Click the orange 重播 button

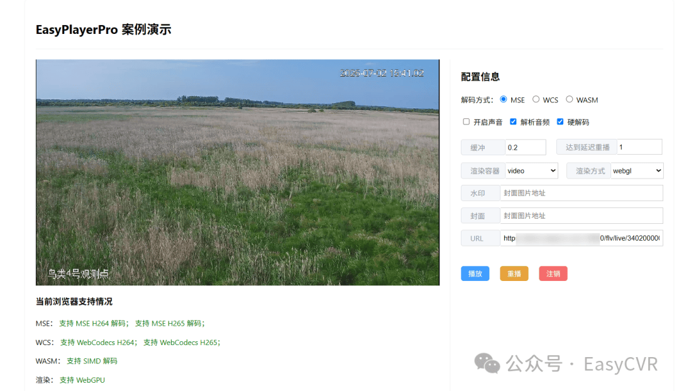click(514, 273)
